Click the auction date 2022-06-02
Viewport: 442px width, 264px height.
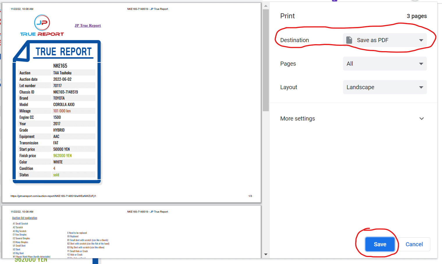tap(62, 79)
